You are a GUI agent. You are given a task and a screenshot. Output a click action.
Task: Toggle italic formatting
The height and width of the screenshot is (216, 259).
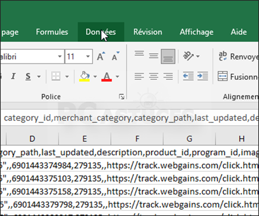pos(13,77)
